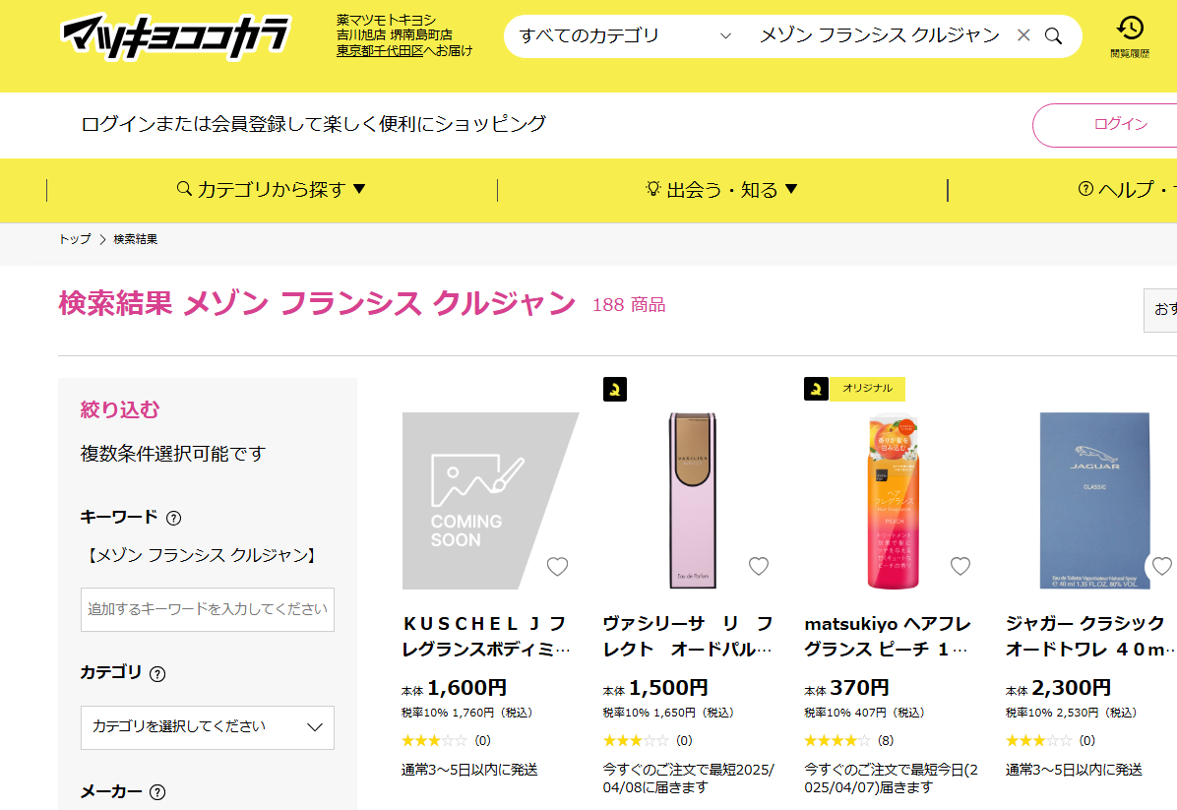
Task: Click the black brand badge beside オリジナル
Action: coord(816,389)
